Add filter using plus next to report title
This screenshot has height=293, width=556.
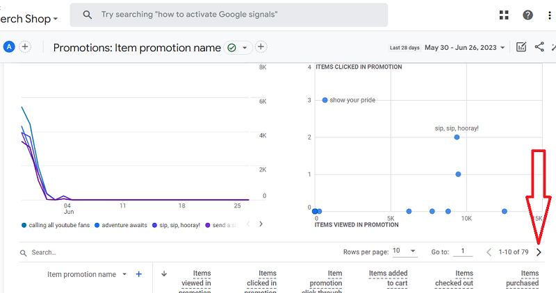[x=261, y=47]
